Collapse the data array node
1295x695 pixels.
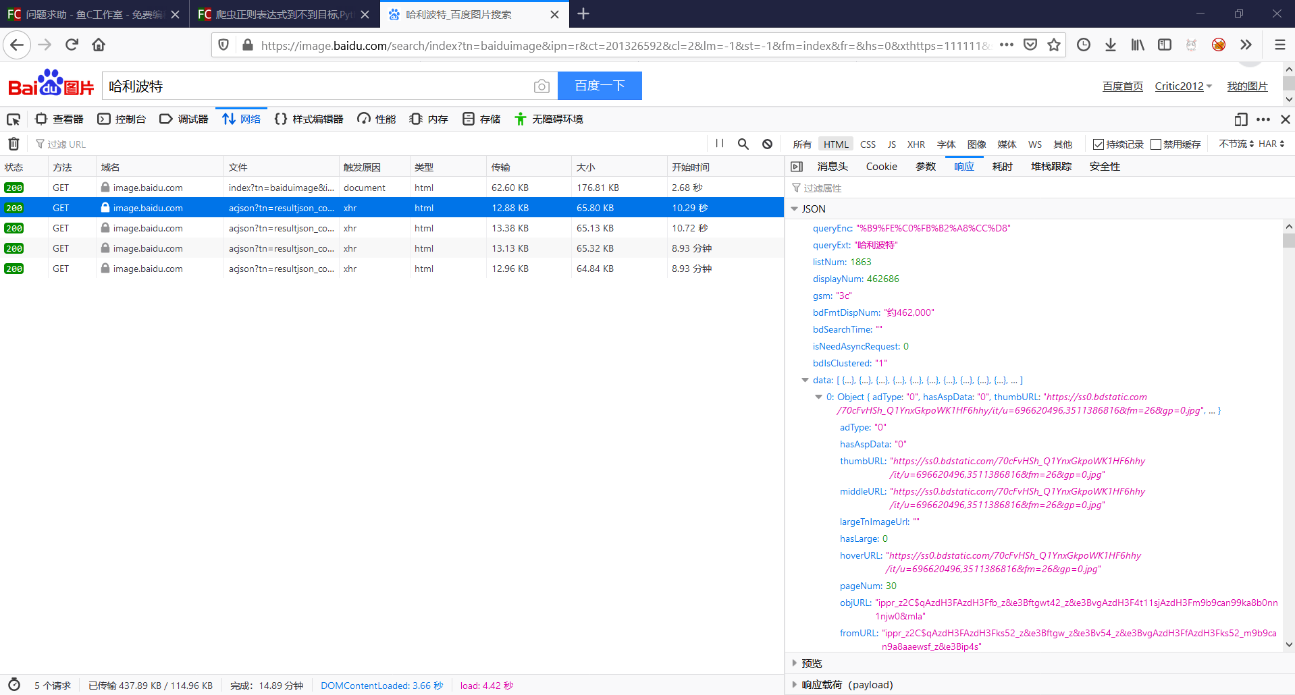tap(805, 380)
